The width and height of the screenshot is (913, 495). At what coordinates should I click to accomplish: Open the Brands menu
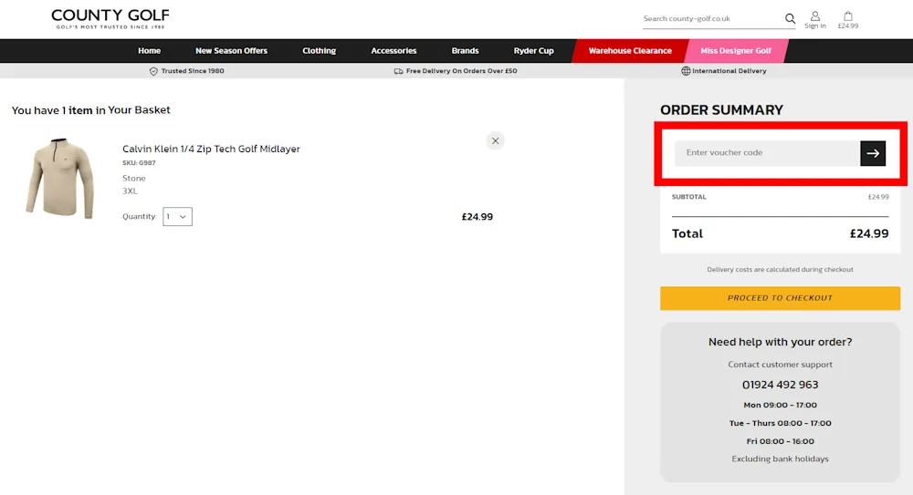click(466, 51)
